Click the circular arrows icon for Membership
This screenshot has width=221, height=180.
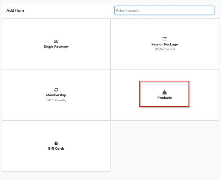coord(56,90)
